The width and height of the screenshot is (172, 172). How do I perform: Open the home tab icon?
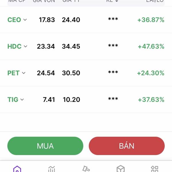point(17,169)
